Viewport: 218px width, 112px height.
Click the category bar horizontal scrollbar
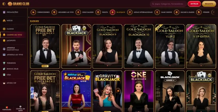coord(113,17)
